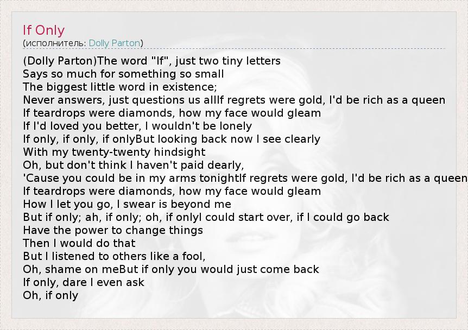Click the line "How I let you go"
The height and width of the screenshot is (330, 468).
click(127, 204)
